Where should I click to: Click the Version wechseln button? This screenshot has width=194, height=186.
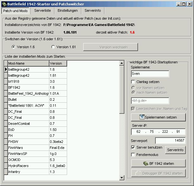110,47
